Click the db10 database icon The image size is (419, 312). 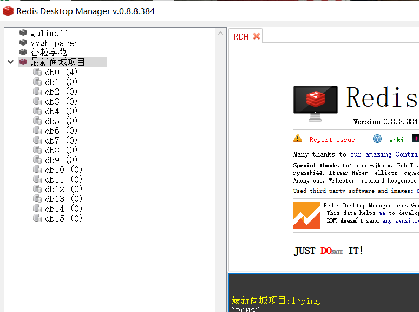click(x=37, y=169)
